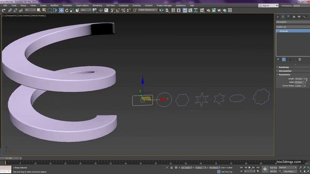
Task: Open the Modifiers menu
Action: 54,5
